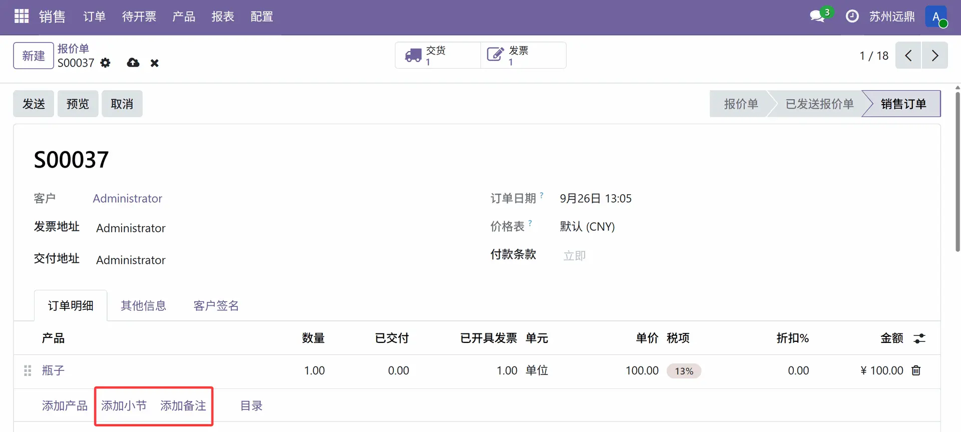Viewport: 961px width, 432px height.
Task: Switch to the 客户签名 tab
Action: click(216, 306)
